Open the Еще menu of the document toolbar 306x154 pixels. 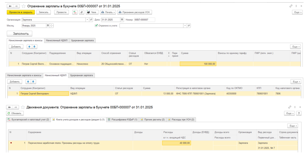pos(297,12)
